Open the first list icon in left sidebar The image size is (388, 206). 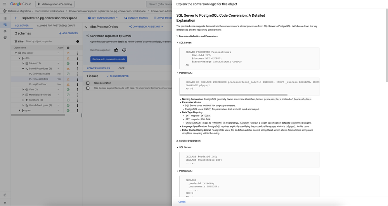point(5,18)
